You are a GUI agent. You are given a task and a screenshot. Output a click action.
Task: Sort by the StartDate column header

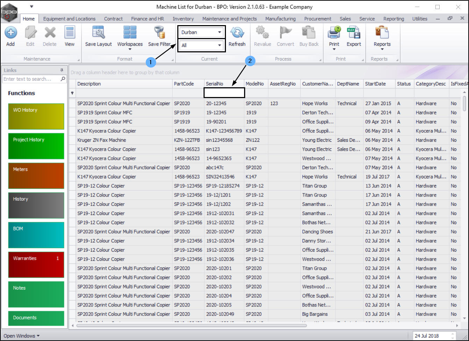pos(379,84)
